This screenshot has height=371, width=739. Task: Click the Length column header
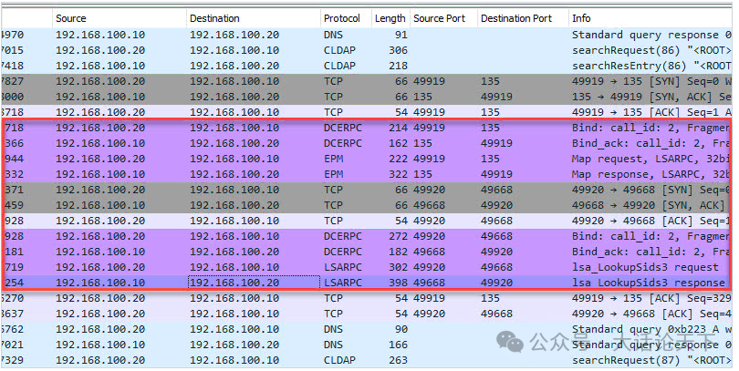tap(390, 18)
